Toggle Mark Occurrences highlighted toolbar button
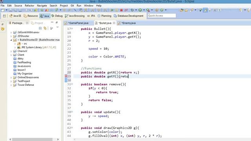The width and height of the screenshot is (251, 141). 205,10
